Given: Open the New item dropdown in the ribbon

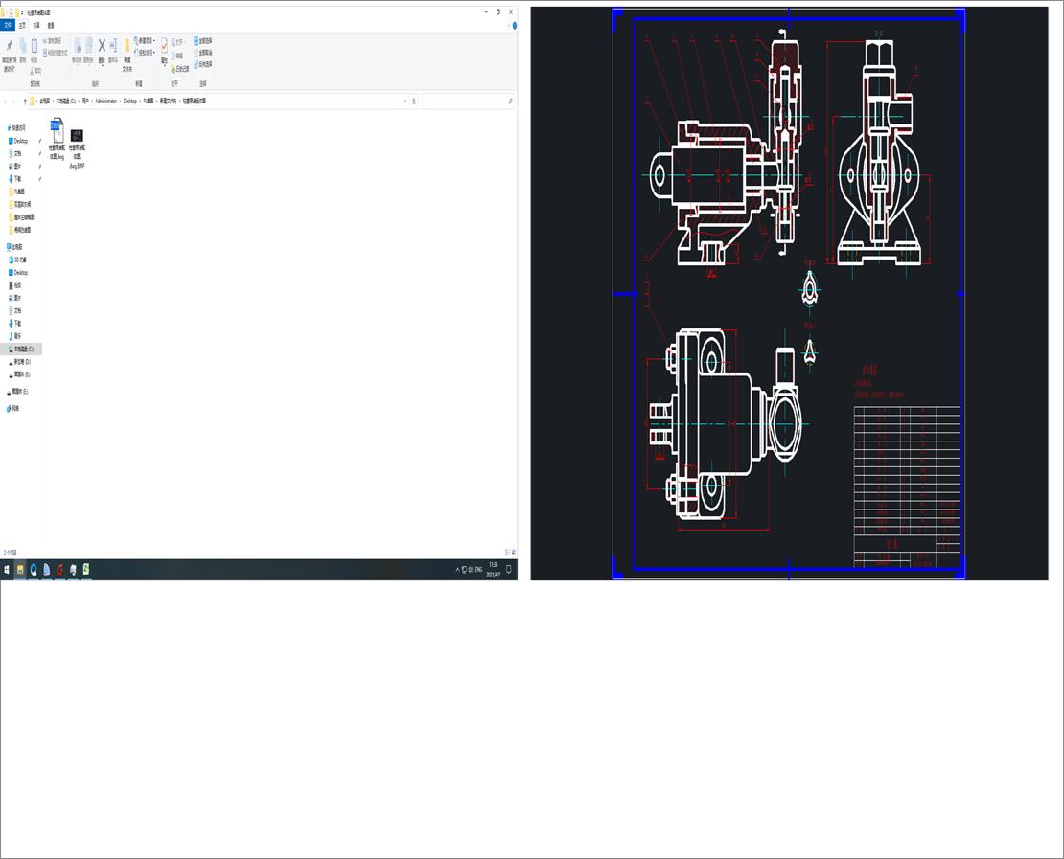Looking at the screenshot, I should click(145, 40).
